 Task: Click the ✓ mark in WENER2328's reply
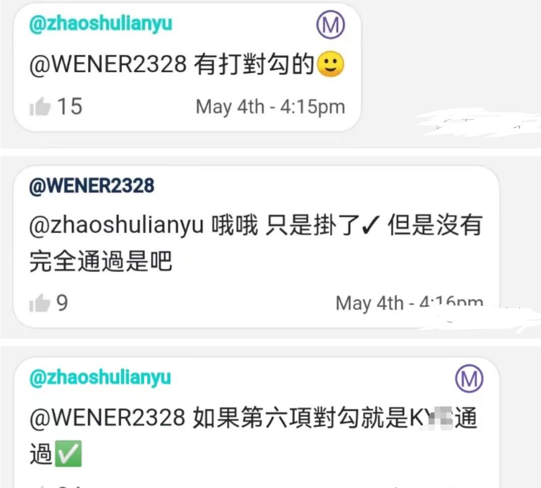[371, 225]
